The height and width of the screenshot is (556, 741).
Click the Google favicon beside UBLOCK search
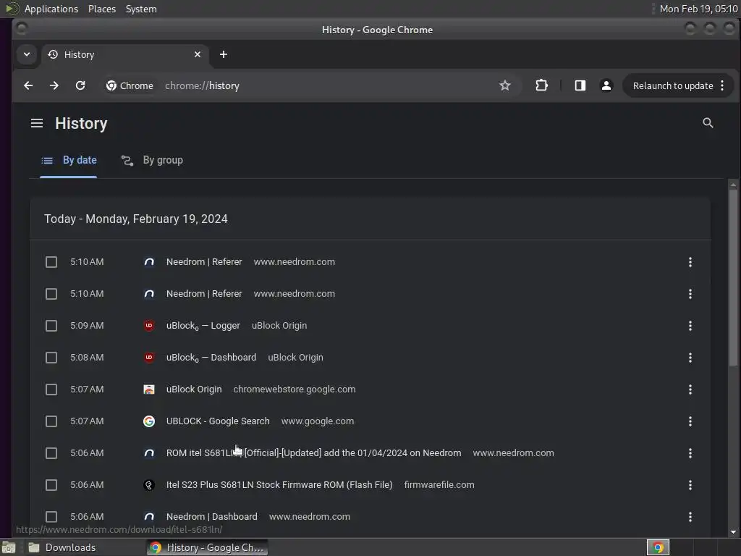coord(149,421)
